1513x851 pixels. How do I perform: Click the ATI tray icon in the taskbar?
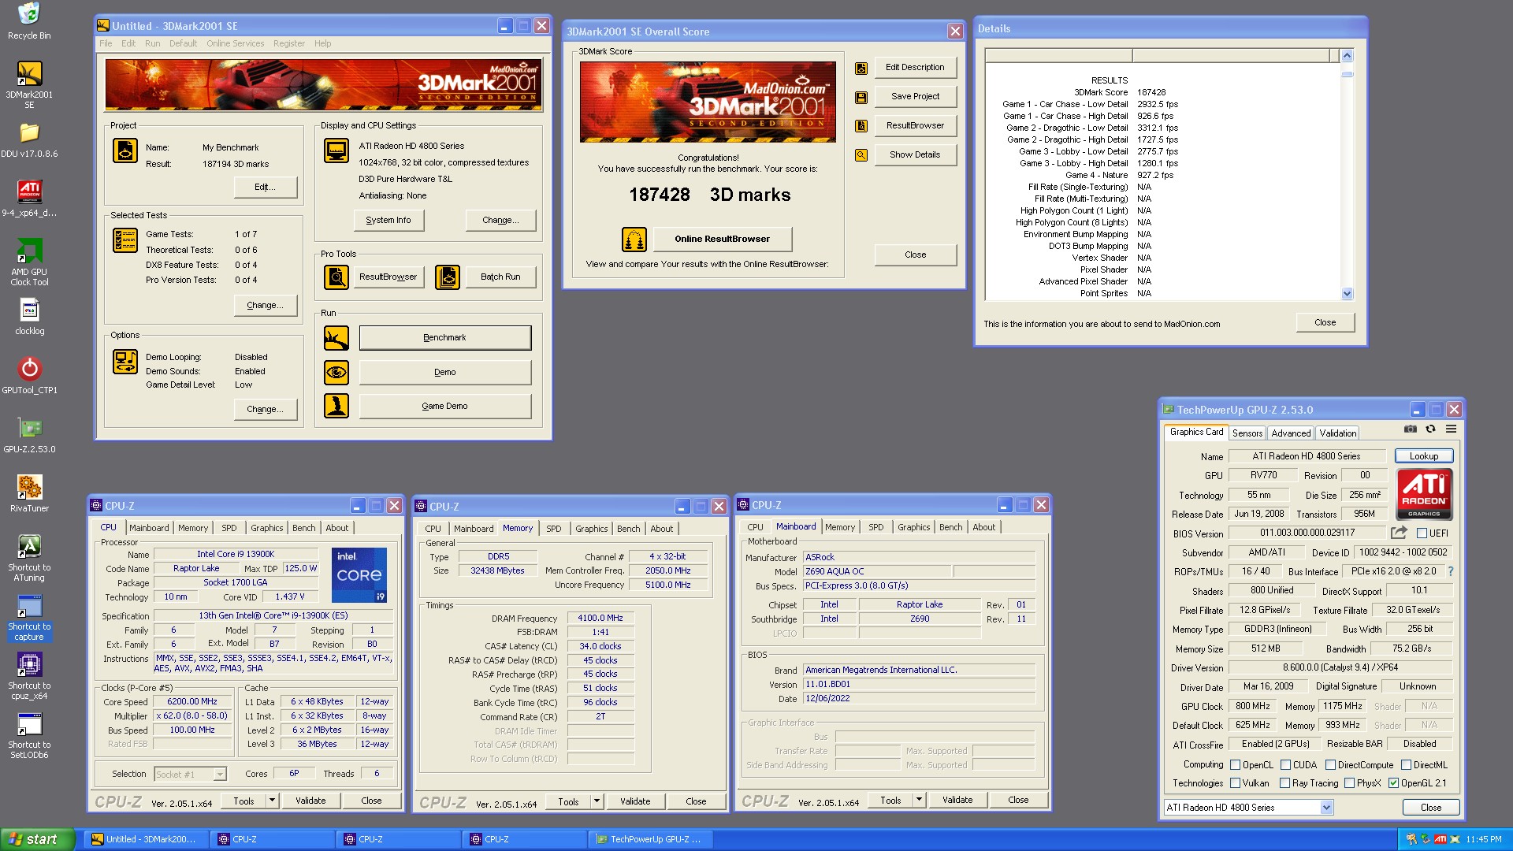1440,839
